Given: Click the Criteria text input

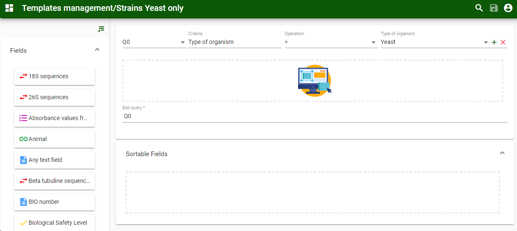Looking at the screenshot, I should 234,42.
